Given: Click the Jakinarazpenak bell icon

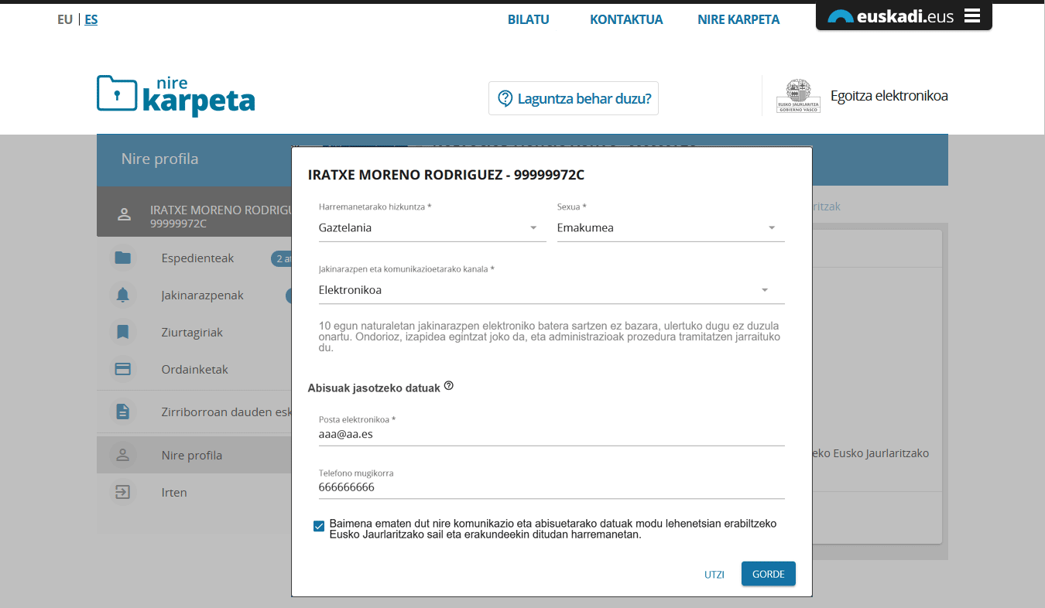Looking at the screenshot, I should point(122,295).
